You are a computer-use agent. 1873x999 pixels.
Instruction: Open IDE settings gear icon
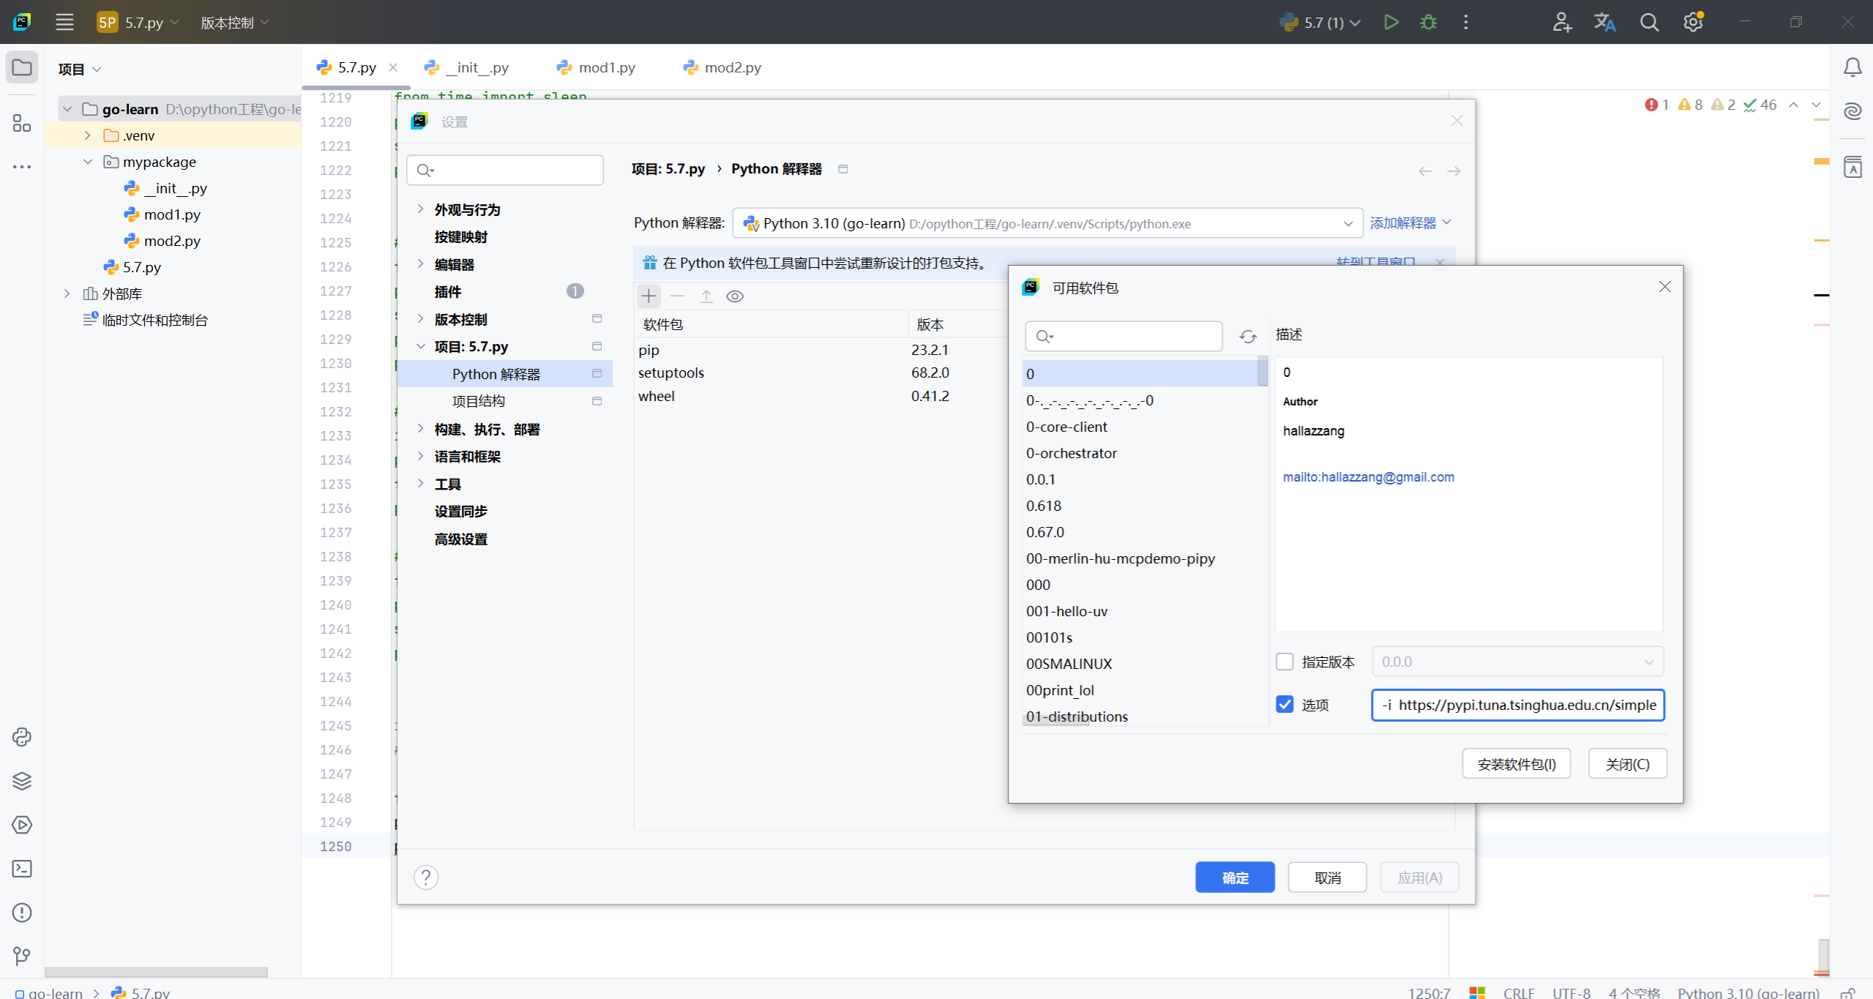[x=1693, y=22]
